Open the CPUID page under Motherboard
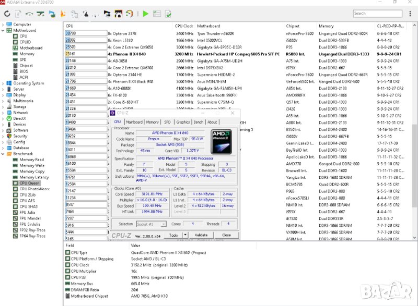This screenshot has height=306, width=418. point(25,42)
